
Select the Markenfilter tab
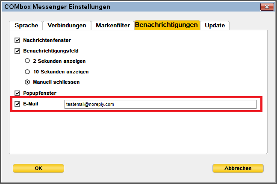coord(112,26)
